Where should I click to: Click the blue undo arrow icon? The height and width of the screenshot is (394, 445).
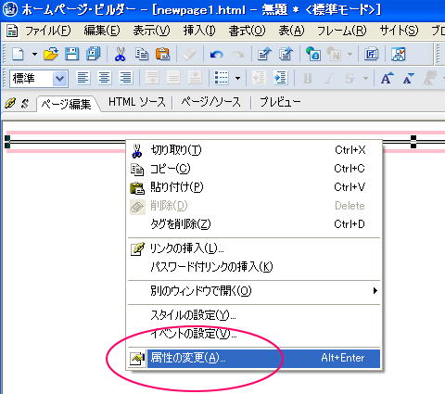[217, 55]
